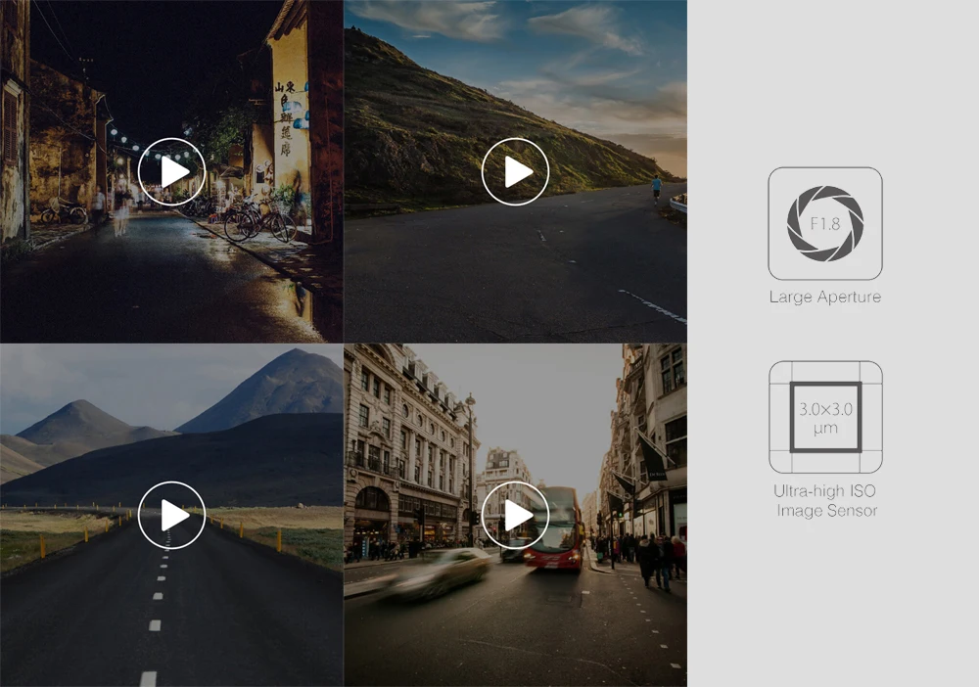Play the city street red bus video
The width and height of the screenshot is (979, 687).
[515, 516]
